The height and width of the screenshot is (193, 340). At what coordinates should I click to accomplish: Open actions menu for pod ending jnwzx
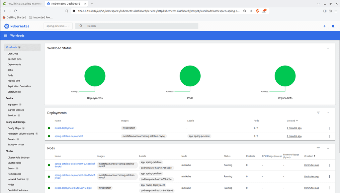pos(329,176)
